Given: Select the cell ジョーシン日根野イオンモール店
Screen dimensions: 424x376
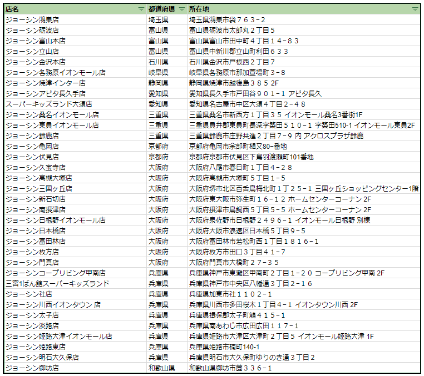Looking at the screenshot, I should (x=76, y=220).
